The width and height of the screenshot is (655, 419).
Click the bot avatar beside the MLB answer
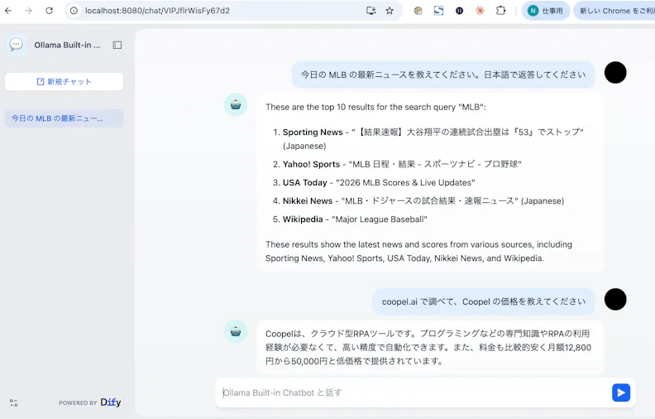click(236, 104)
